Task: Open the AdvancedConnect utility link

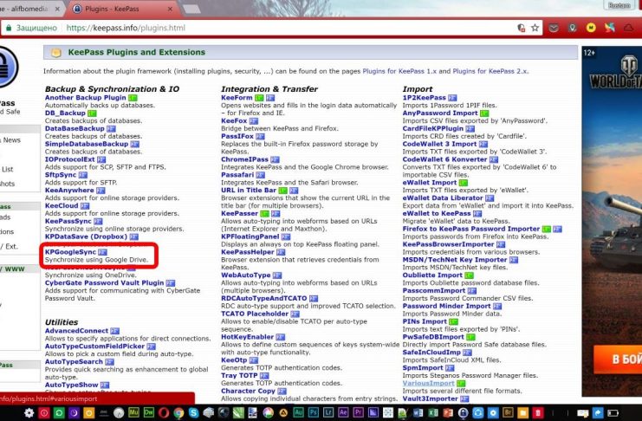Action: click(x=76, y=331)
